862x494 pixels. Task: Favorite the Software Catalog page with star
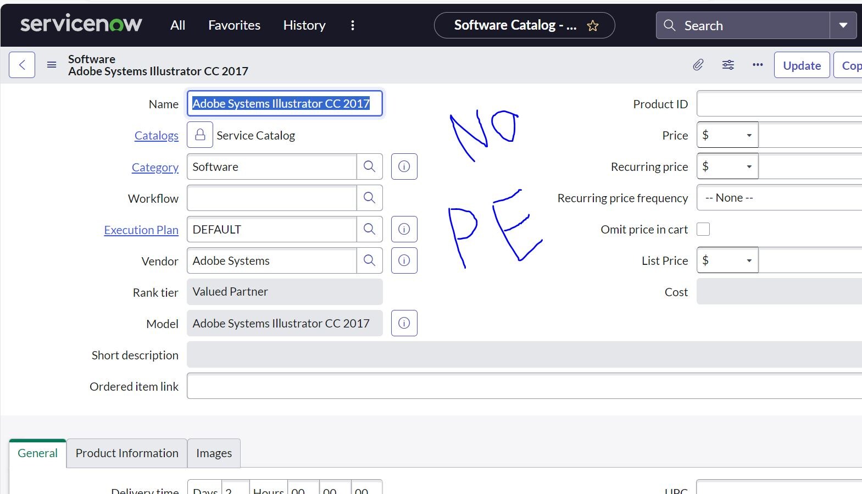[x=593, y=26]
